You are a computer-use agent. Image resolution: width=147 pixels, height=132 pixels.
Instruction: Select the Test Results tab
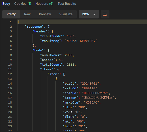67,4
